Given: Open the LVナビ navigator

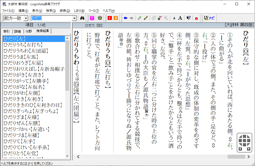Looking at the screenshot, I should [209, 18].
